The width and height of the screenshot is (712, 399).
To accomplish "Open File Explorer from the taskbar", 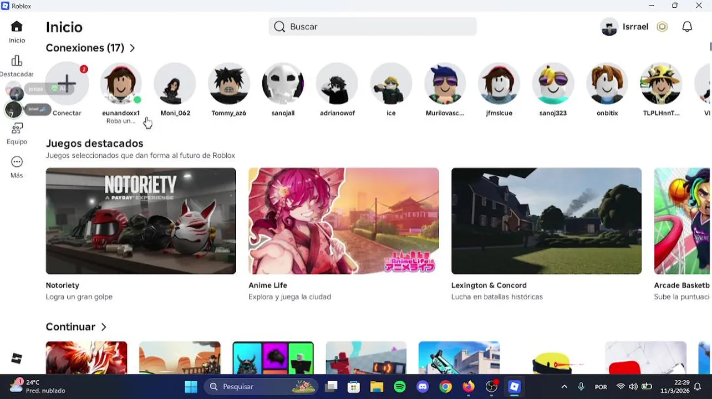I will [377, 387].
